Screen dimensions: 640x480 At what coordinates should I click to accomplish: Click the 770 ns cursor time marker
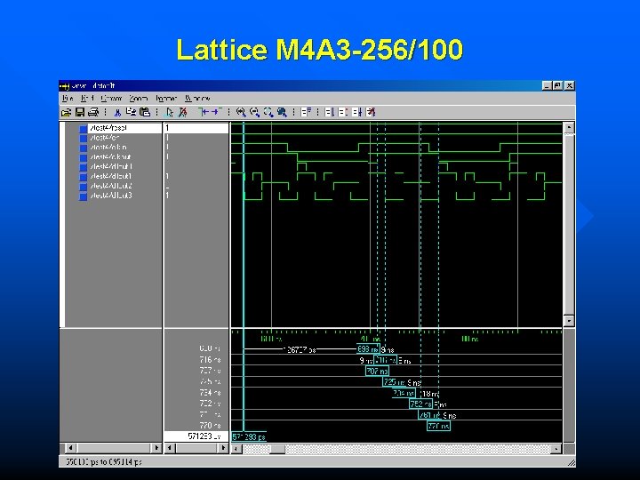coord(438,426)
